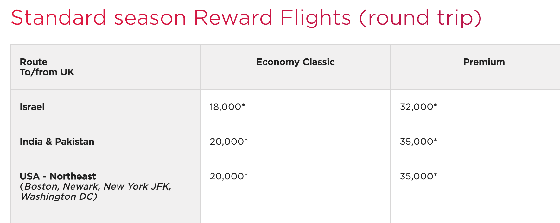Click the To/from UK header text
560x223 pixels.
coord(47,72)
